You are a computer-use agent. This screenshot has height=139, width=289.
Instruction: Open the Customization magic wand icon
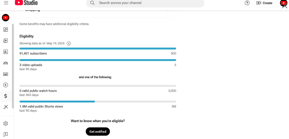click(6, 107)
